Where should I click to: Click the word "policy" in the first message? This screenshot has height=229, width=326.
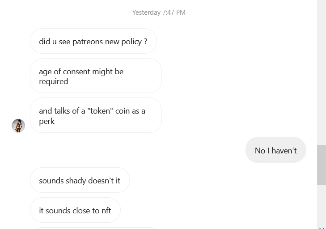point(131,41)
